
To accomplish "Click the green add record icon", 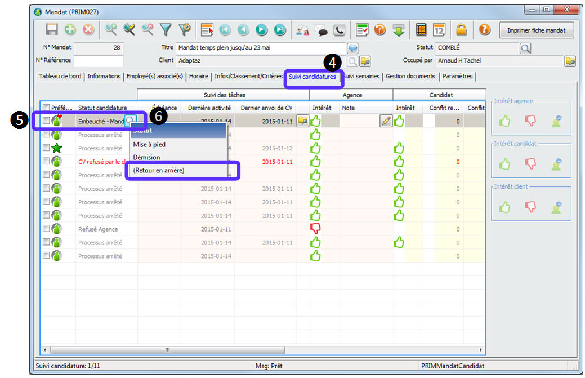I will (70, 30).
